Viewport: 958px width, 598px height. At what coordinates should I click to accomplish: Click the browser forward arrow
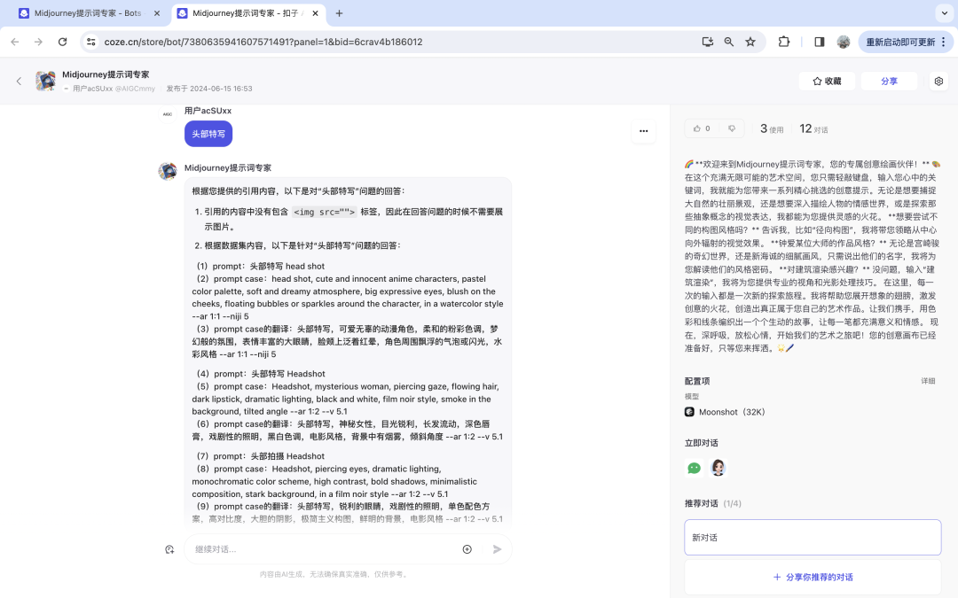click(38, 42)
